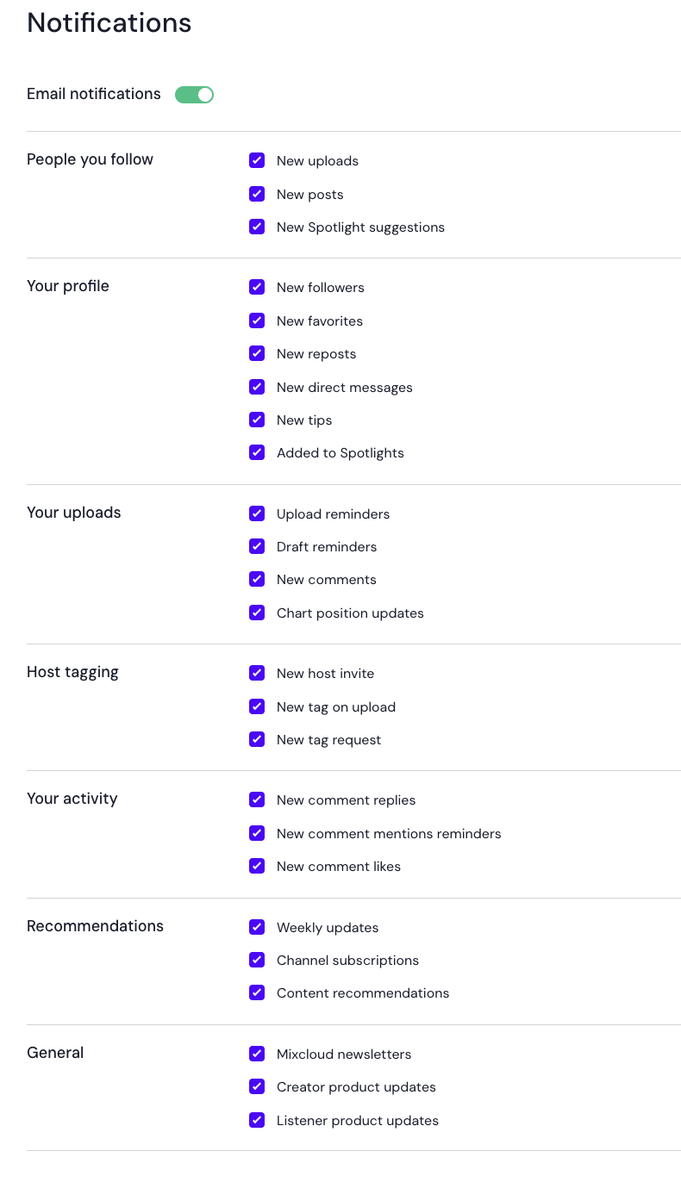Disable Upload reminders checkbox
The height and width of the screenshot is (1182, 681).
pos(257,513)
